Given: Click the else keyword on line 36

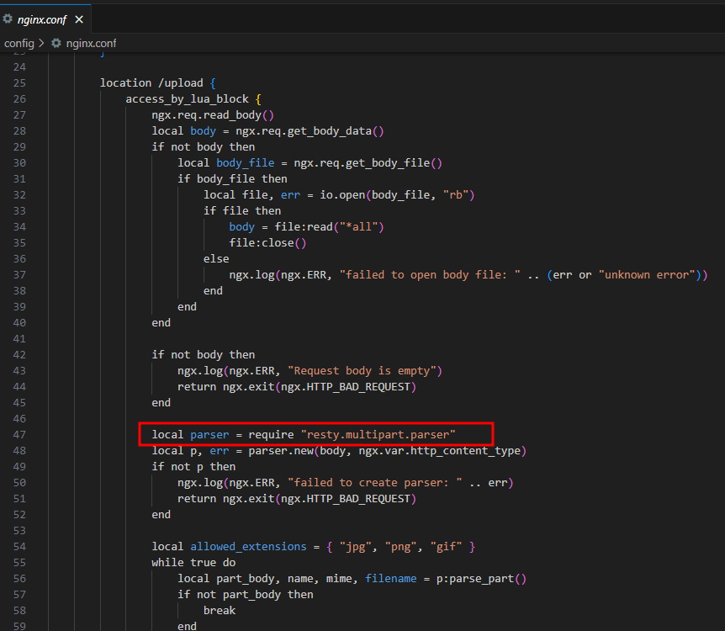Looking at the screenshot, I should point(216,258).
